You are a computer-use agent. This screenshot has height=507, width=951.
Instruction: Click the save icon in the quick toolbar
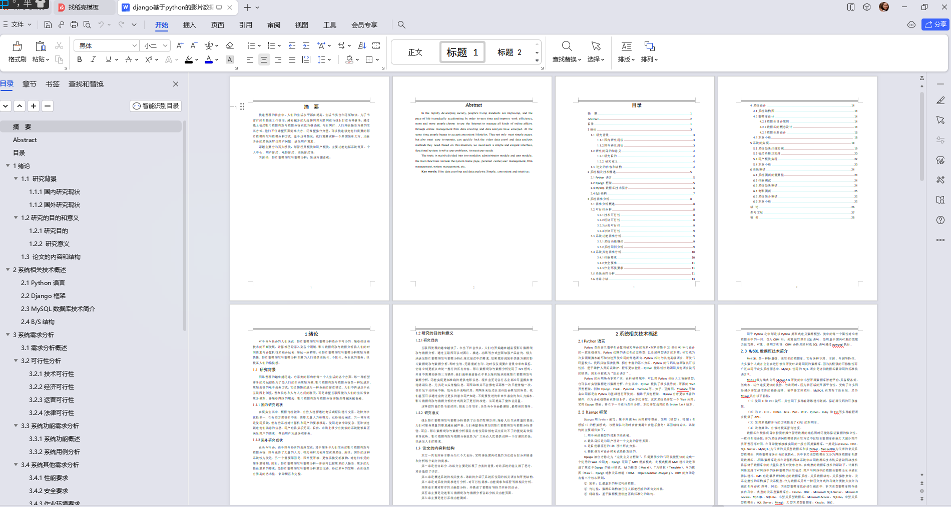48,24
